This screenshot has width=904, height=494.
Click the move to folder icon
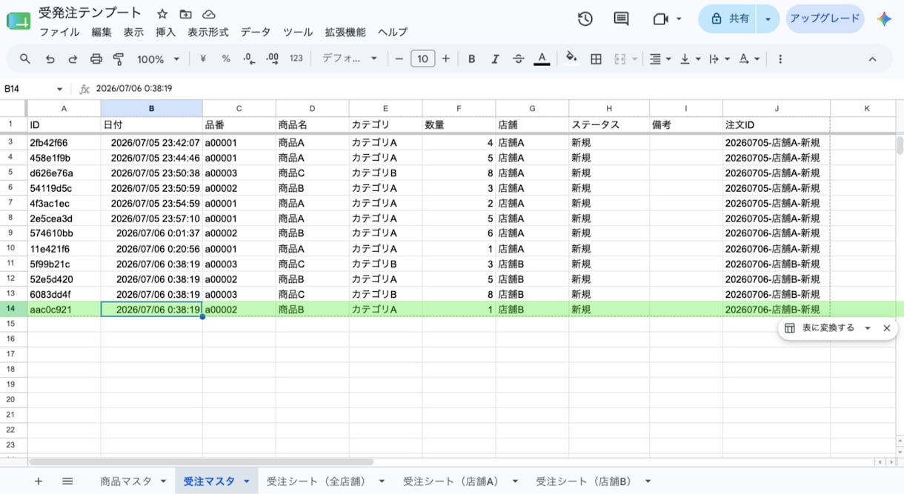185,14
